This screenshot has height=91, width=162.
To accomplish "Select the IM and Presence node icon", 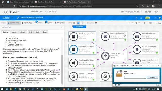I will tap(137, 50).
